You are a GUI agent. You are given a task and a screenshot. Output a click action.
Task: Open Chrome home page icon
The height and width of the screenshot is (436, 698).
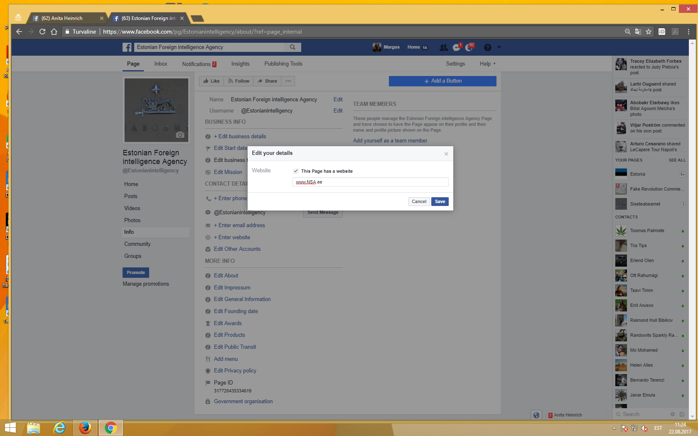pyautogui.click(x=54, y=32)
